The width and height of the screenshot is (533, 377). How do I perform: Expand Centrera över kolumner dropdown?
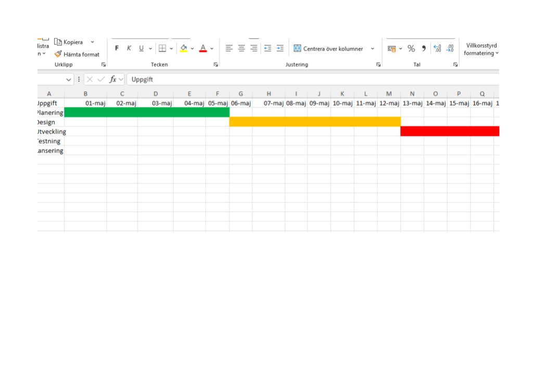pyautogui.click(x=373, y=48)
